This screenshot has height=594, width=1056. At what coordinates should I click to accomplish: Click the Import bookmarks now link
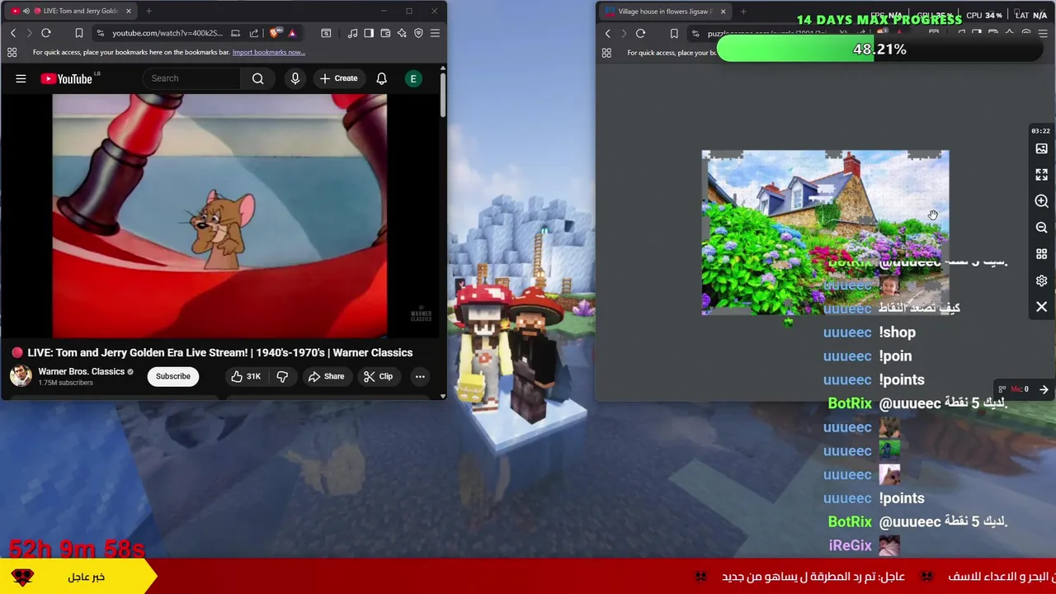[x=269, y=52]
